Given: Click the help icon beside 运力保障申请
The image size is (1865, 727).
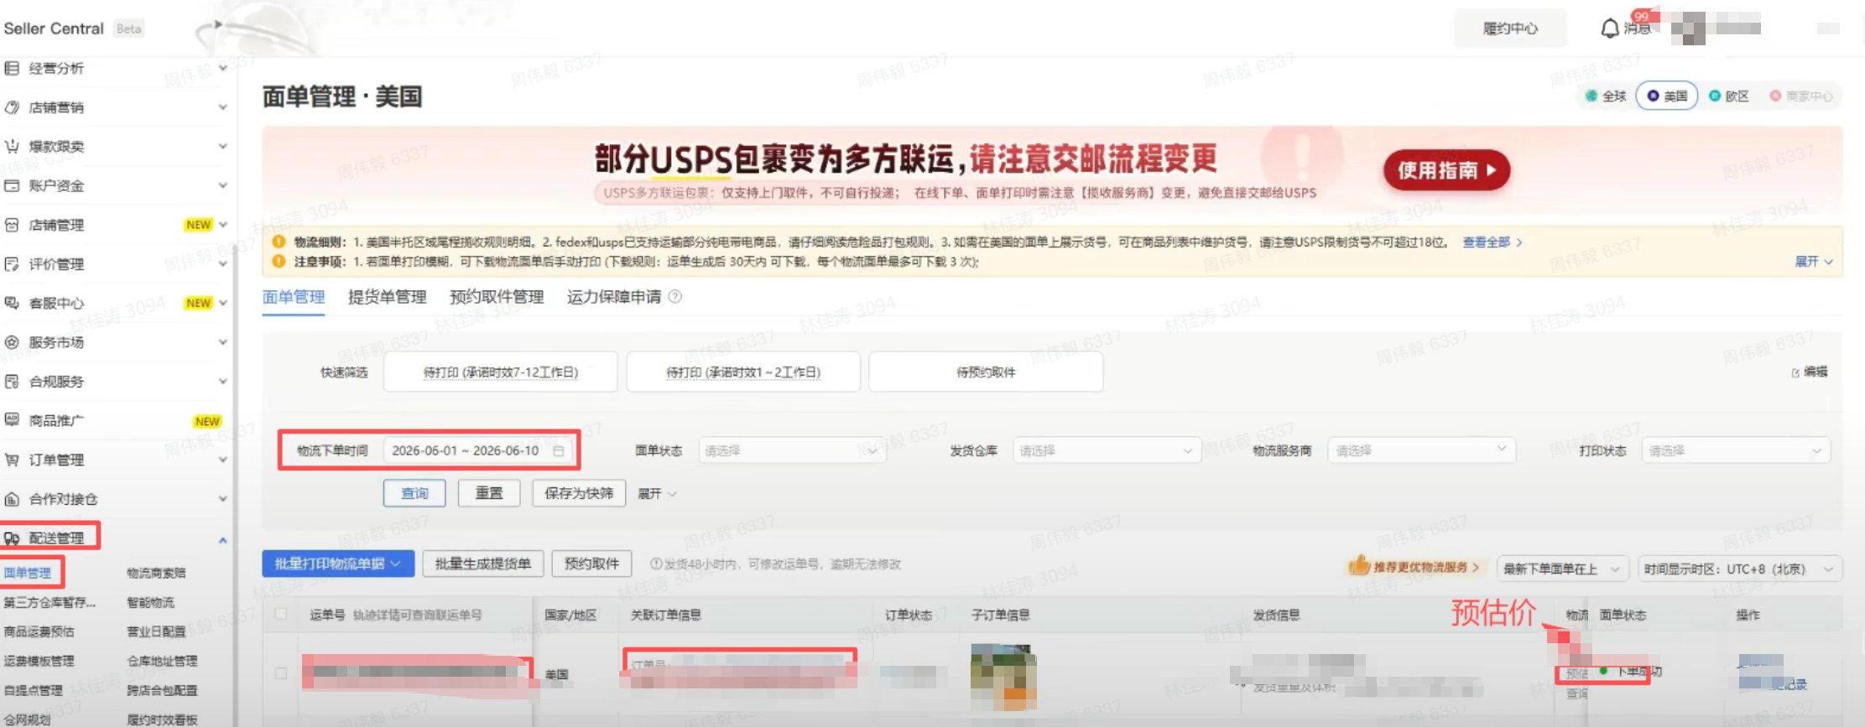Looking at the screenshot, I should [x=675, y=297].
